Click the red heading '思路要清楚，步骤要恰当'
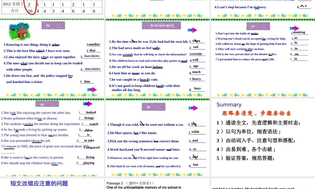Viewport: 315px width, 189px height. pos(256,113)
